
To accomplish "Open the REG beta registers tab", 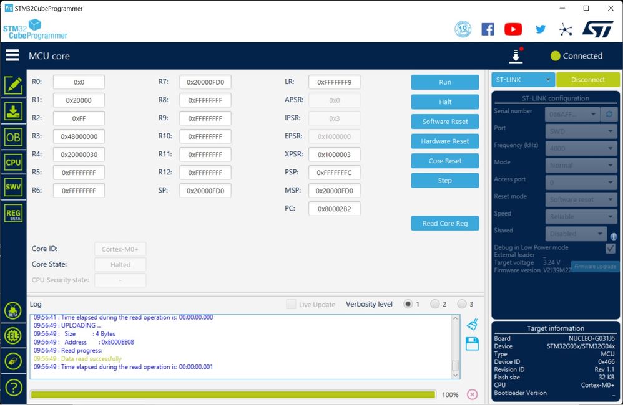I will pos(13,214).
